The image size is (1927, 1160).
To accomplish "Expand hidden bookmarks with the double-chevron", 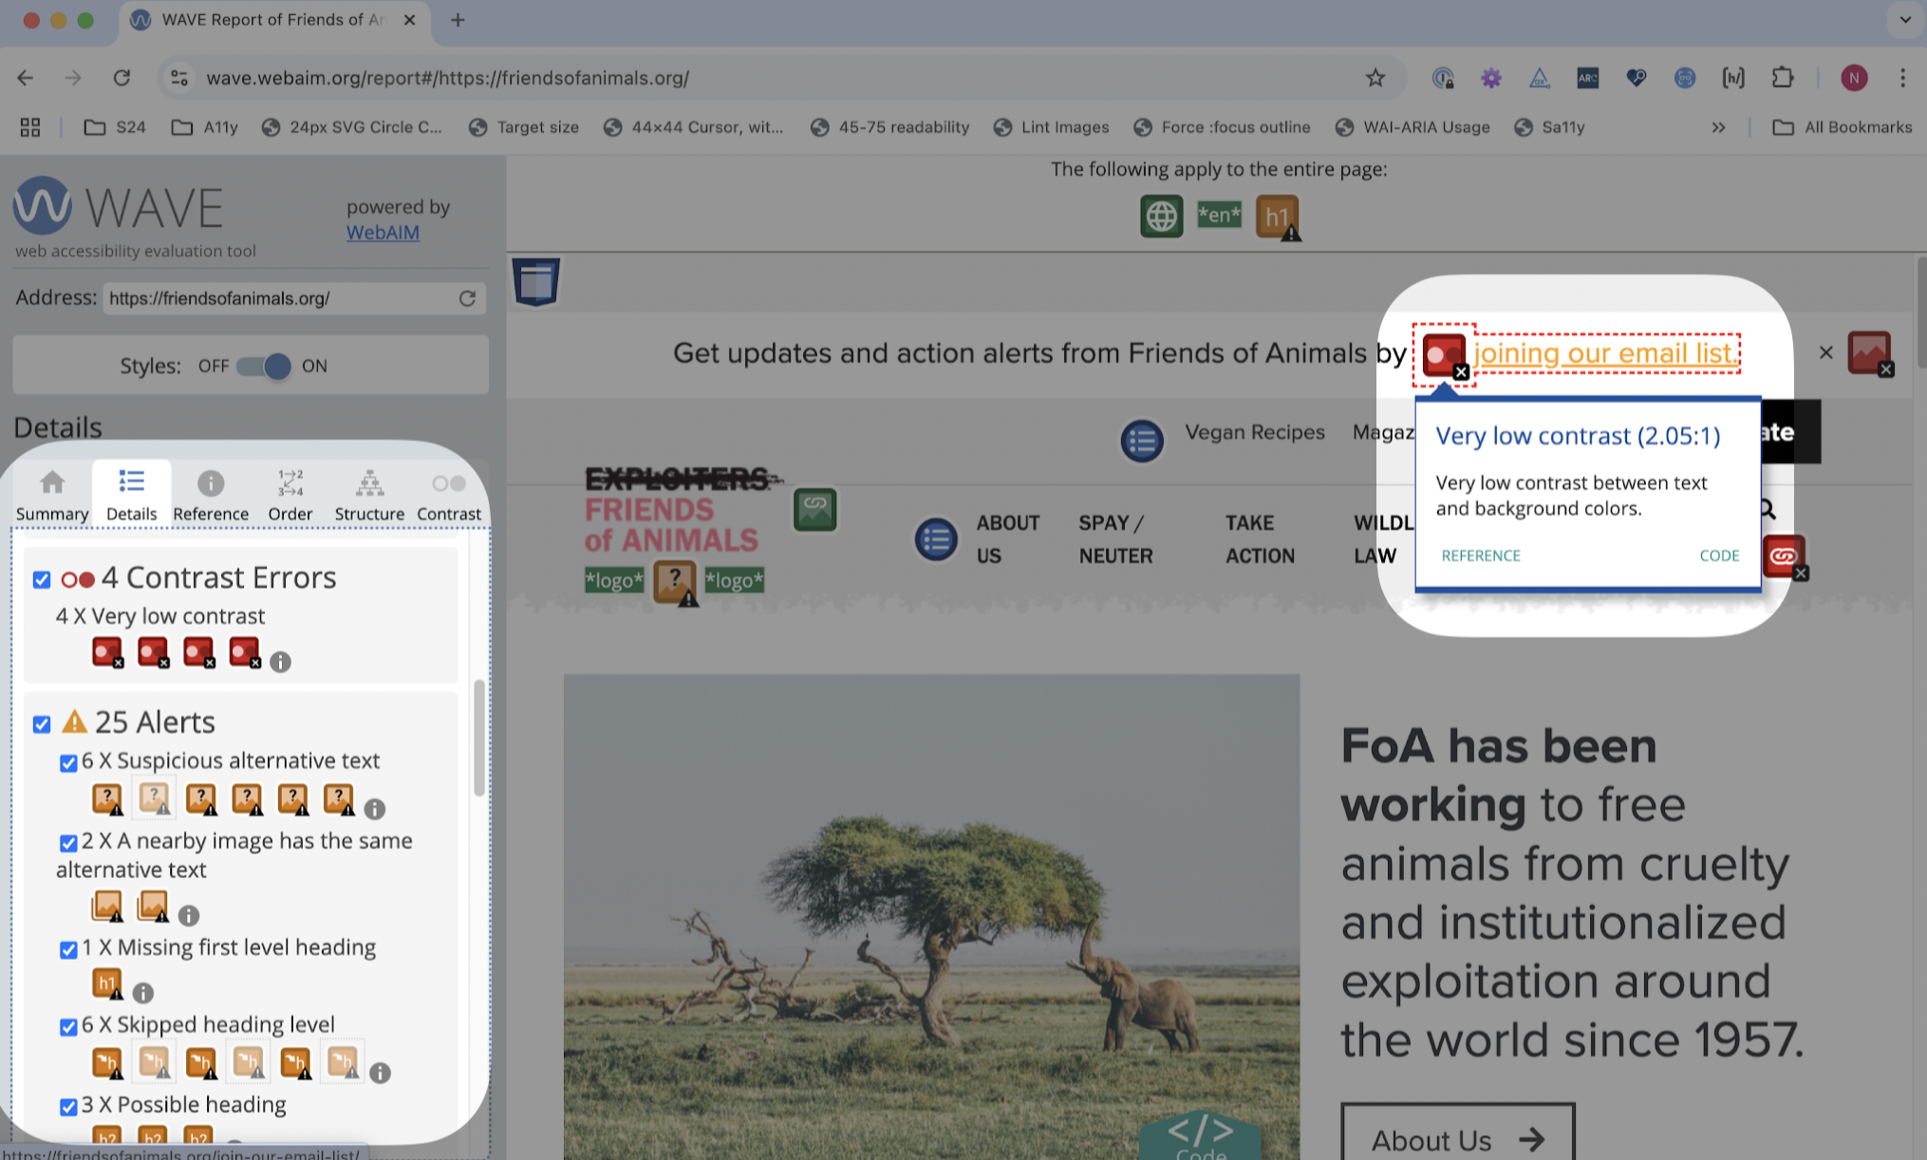I will [x=1718, y=127].
